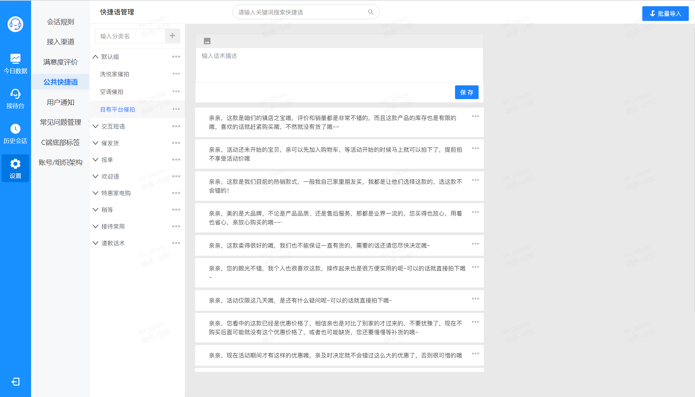This screenshot has width=695, height=397.
Task: Open options for the 美的是大品牌 phrase
Action: tap(475, 212)
